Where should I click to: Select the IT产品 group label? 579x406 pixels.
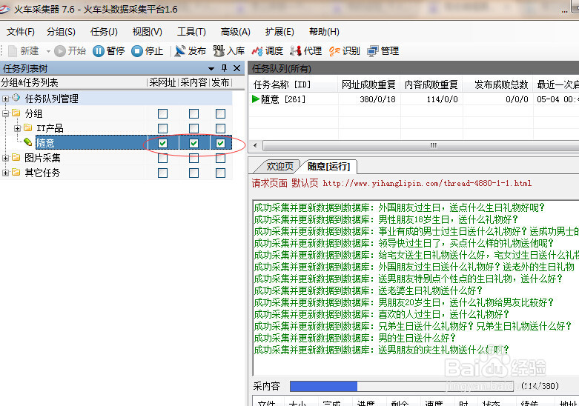pyautogui.click(x=50, y=128)
